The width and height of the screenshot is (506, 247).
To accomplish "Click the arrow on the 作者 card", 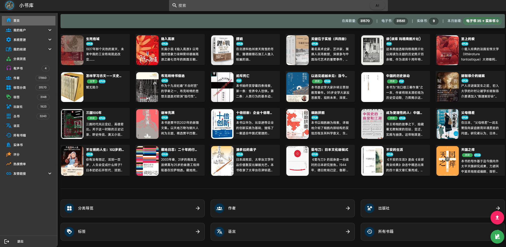I will 348,208.
